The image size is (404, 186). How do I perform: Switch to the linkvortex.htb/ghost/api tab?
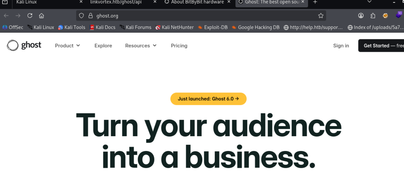[116, 2]
